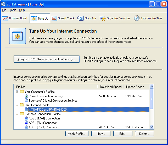Close the SurfStream window
This screenshot has height=145, width=168.
164,4
